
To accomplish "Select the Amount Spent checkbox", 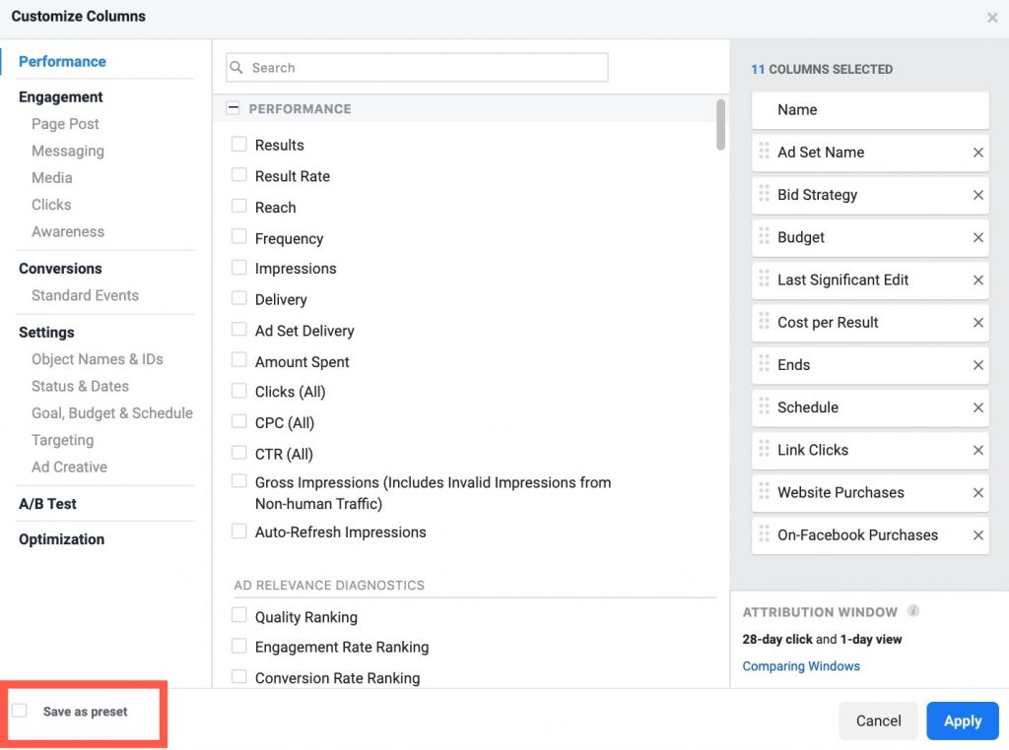I will coord(239,361).
